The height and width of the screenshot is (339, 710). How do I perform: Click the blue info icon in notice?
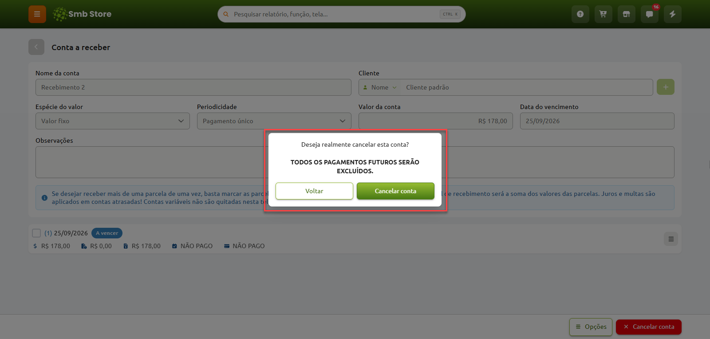click(44, 198)
